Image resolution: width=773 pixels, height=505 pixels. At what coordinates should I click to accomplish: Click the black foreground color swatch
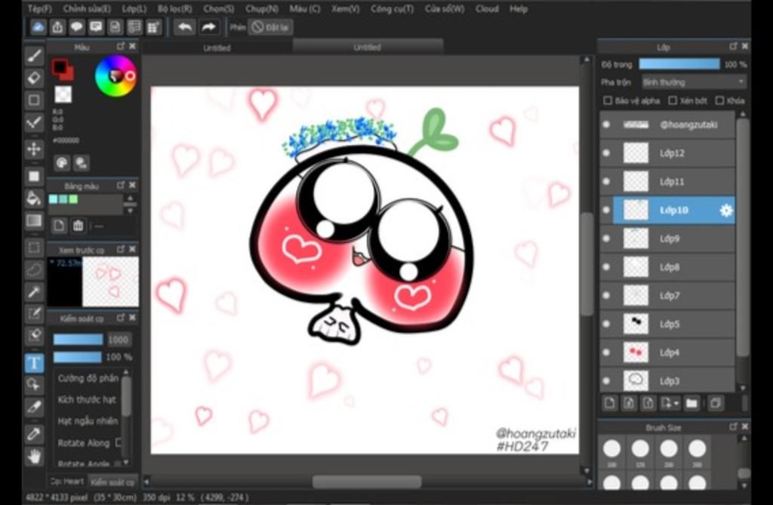pos(60,66)
